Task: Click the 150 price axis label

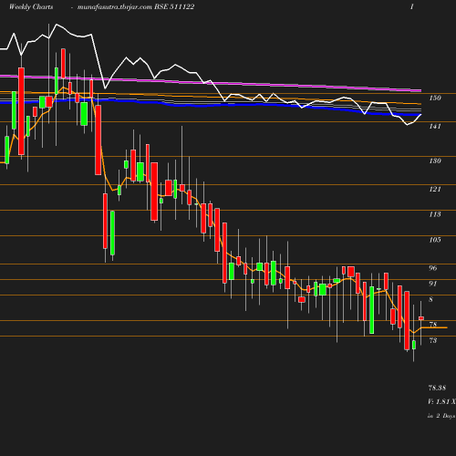Action: [435, 98]
